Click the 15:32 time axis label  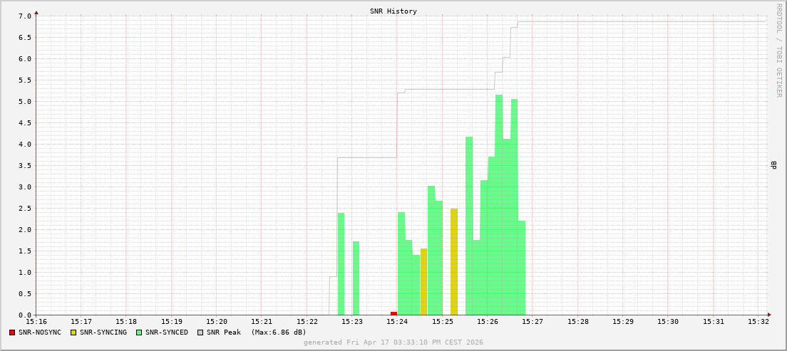pyautogui.click(x=758, y=322)
